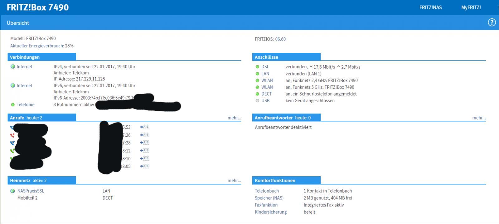Open the LAN connection link
Viewport: 499px width, 224px height.
click(265, 74)
